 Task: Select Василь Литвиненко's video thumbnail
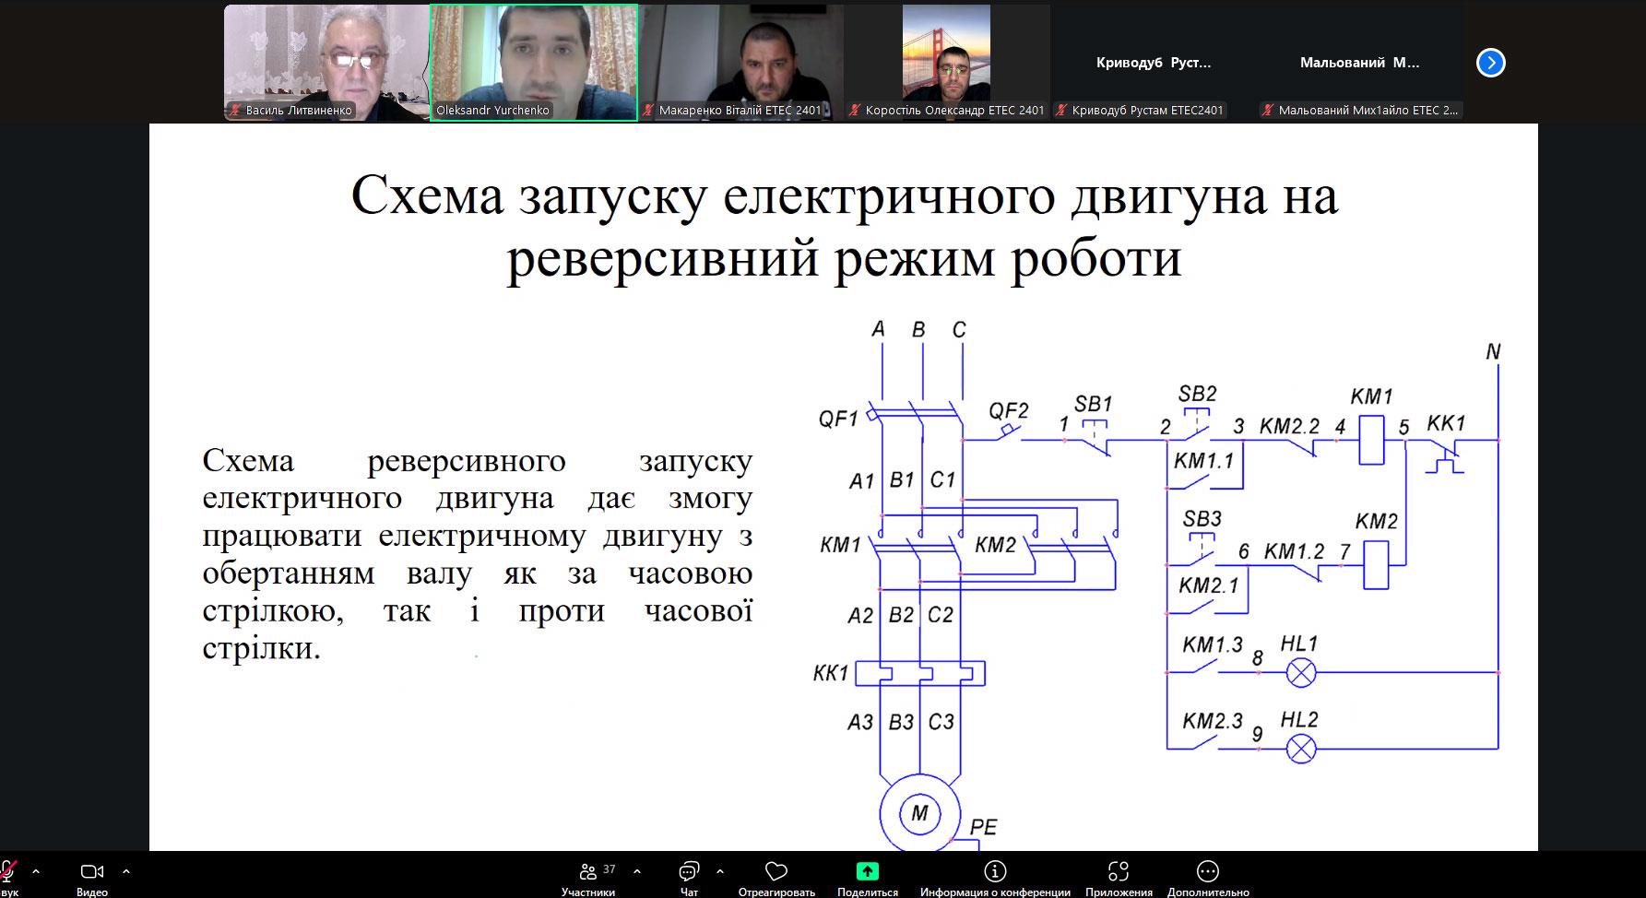coord(326,63)
